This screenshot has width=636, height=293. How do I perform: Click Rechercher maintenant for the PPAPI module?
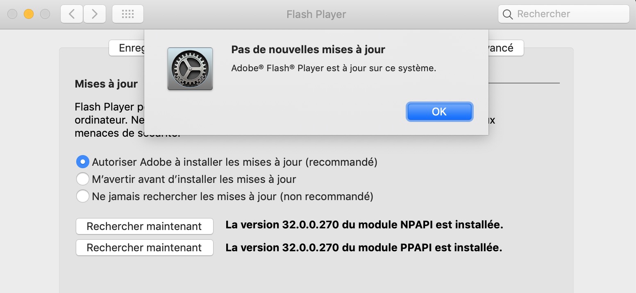144,248
